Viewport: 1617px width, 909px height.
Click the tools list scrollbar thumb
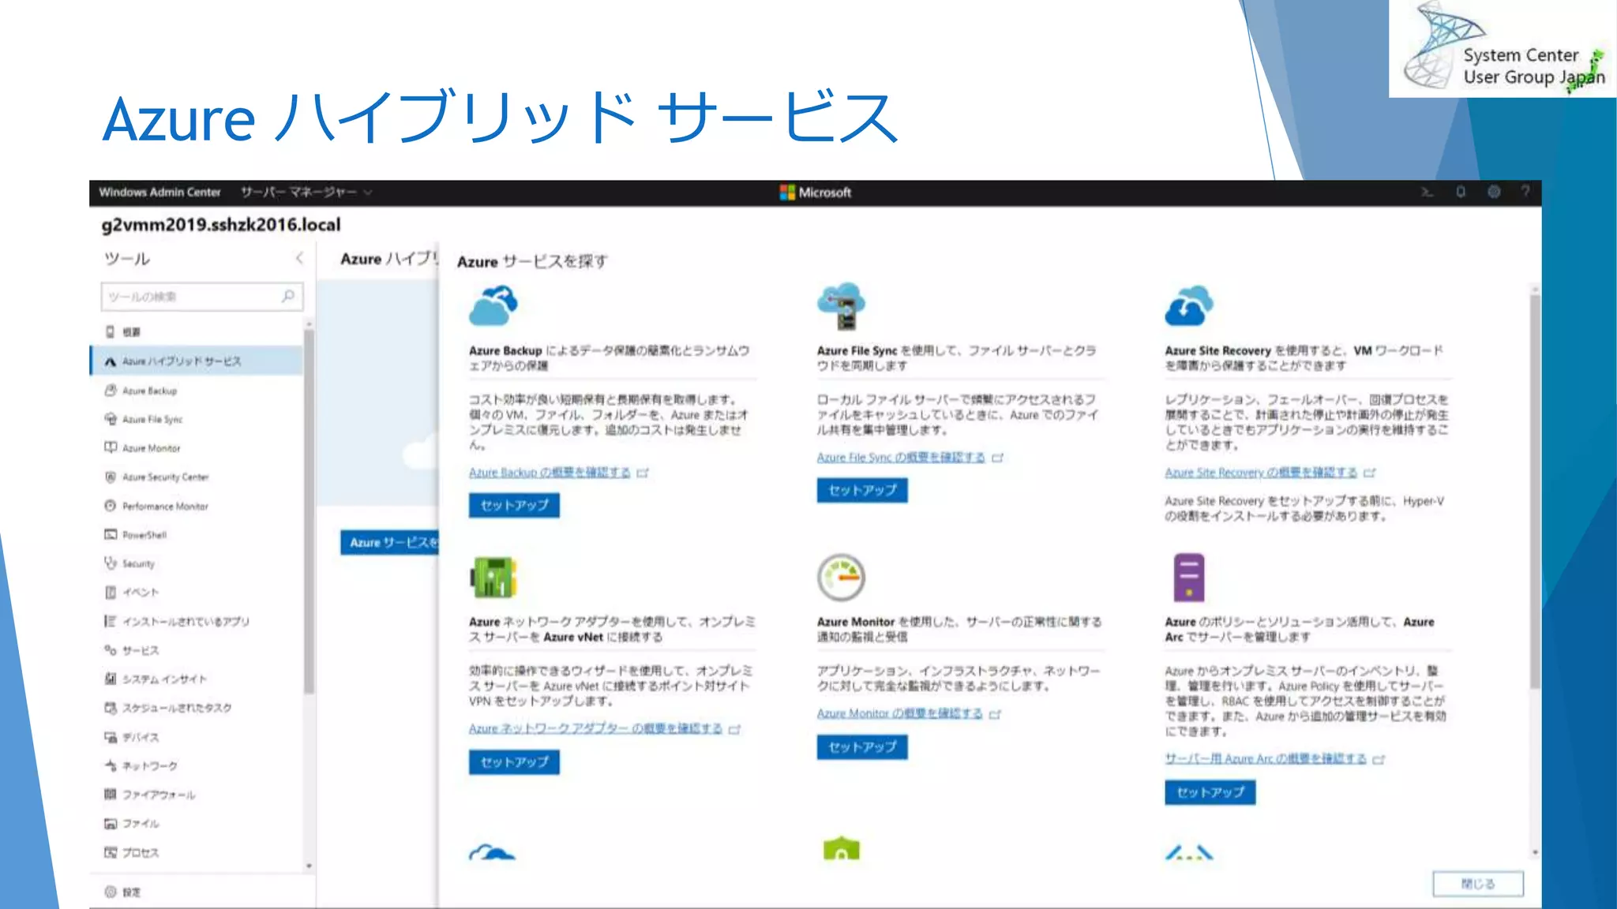309,511
